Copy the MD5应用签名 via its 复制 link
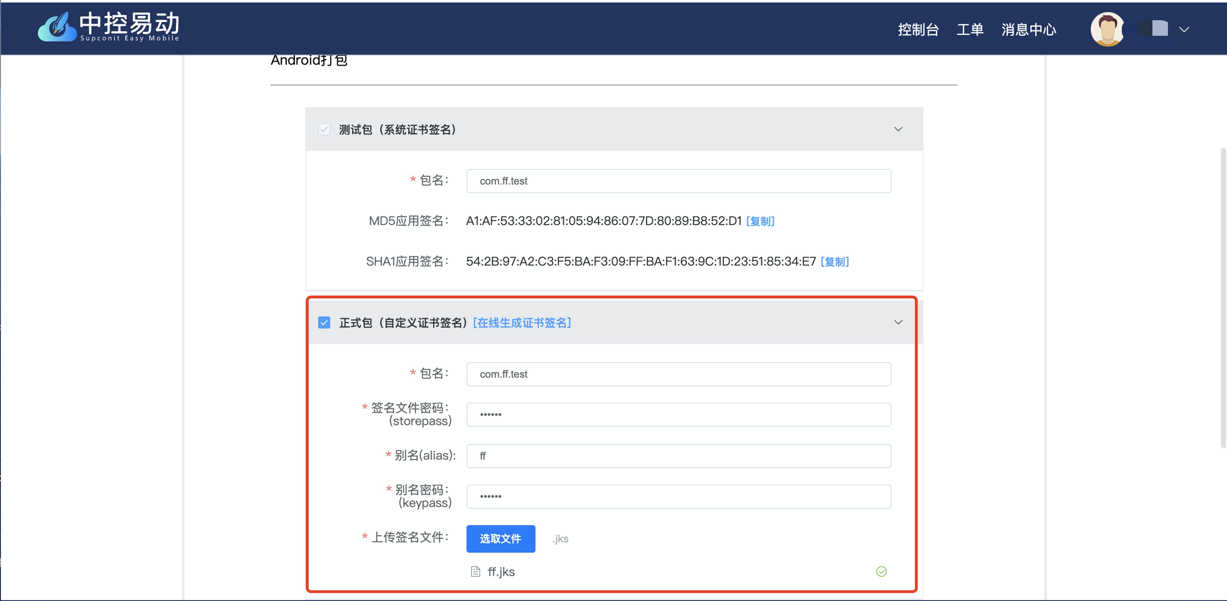This screenshot has width=1227, height=601. click(760, 221)
